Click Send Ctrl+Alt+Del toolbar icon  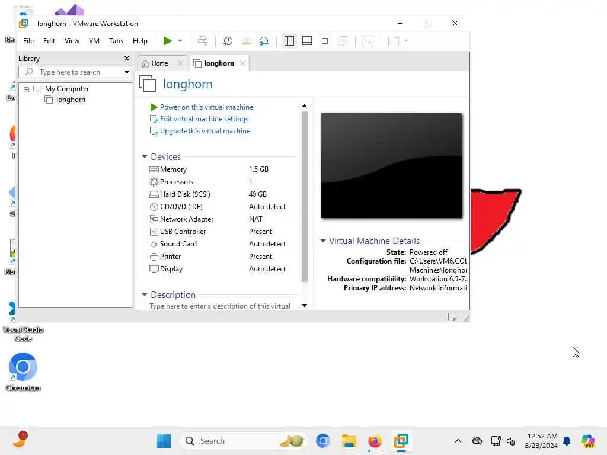point(203,41)
